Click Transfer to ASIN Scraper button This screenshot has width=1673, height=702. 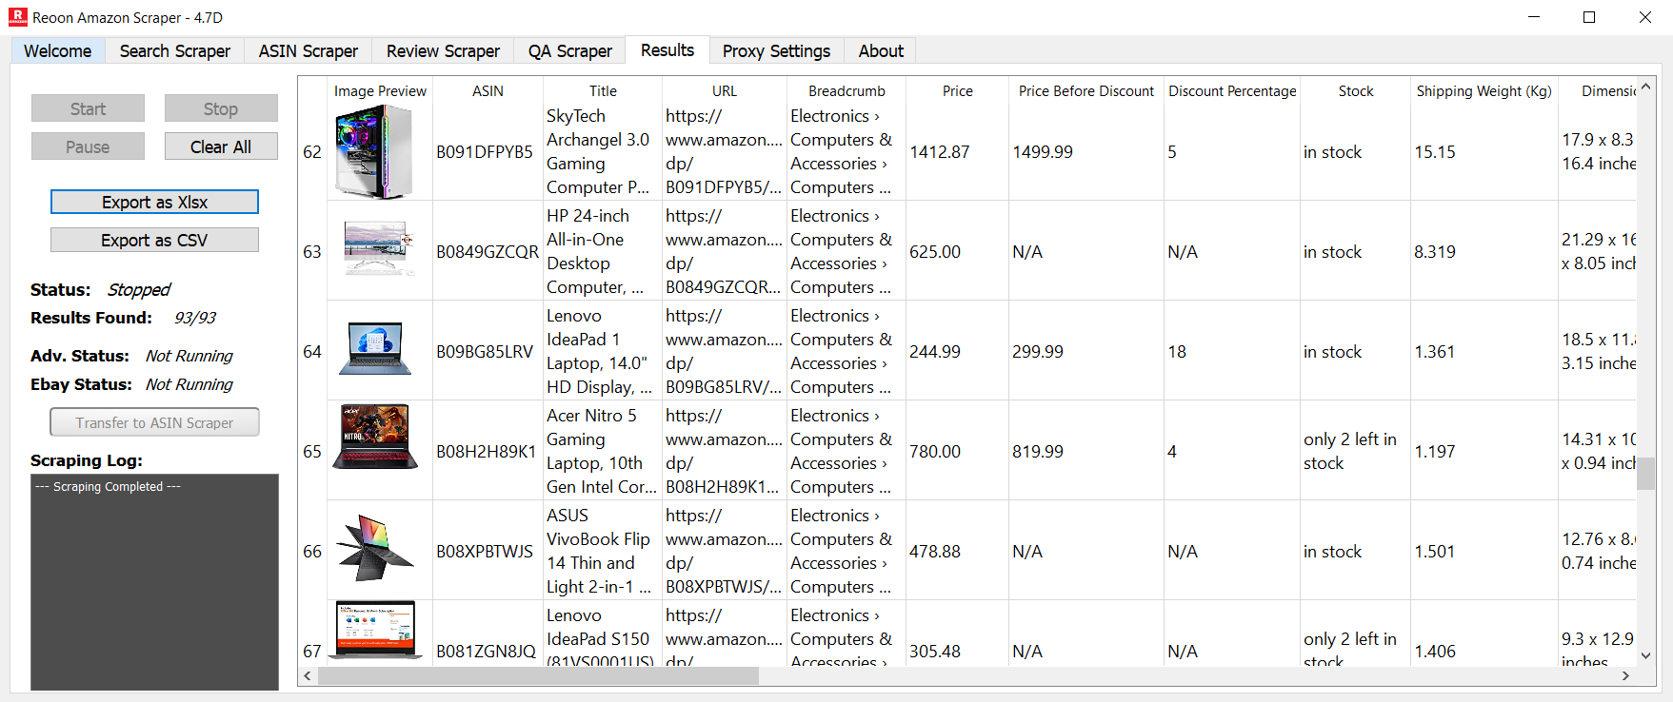[154, 422]
